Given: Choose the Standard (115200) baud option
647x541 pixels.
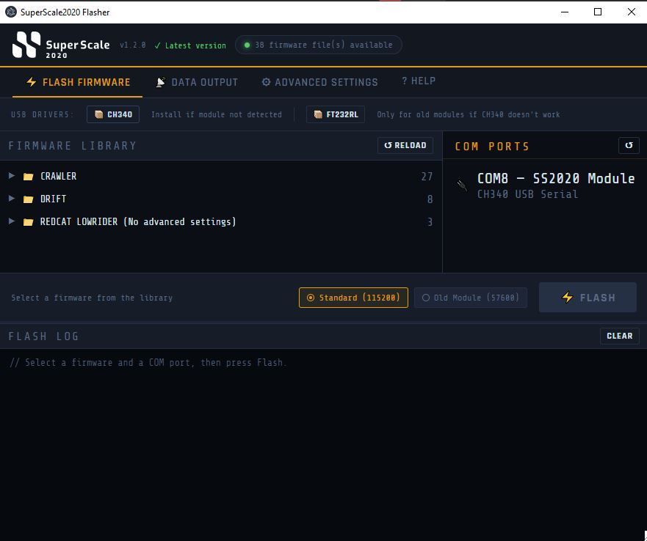Looking at the screenshot, I should click(x=353, y=298).
